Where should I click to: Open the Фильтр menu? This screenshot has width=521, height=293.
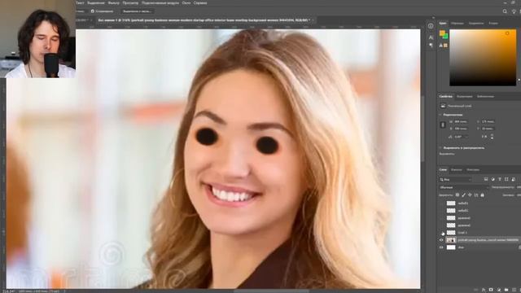click(114, 3)
